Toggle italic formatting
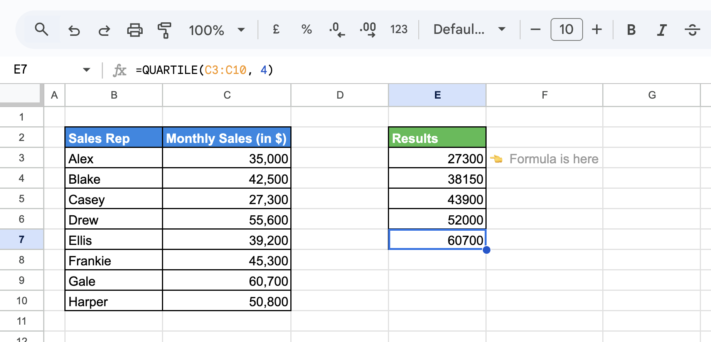Viewport: 711px width, 342px height. pos(662,30)
